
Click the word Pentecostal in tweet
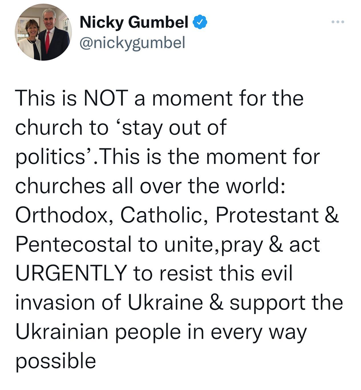[x=74, y=244]
